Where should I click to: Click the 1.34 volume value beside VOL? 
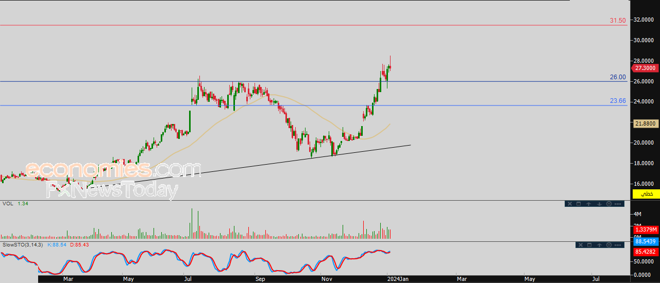coord(23,204)
